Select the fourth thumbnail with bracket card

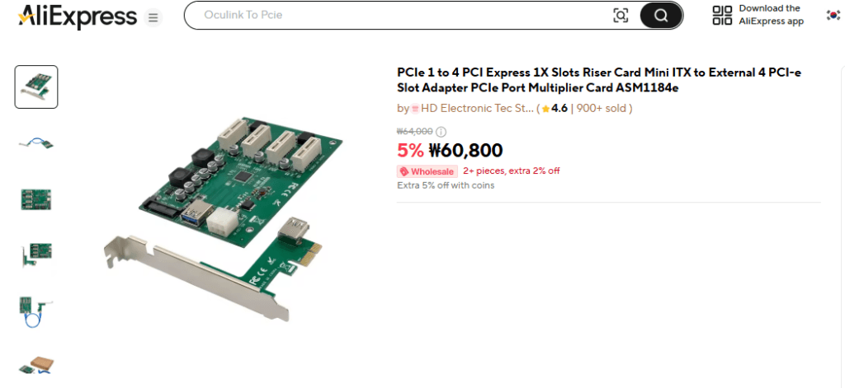36,255
